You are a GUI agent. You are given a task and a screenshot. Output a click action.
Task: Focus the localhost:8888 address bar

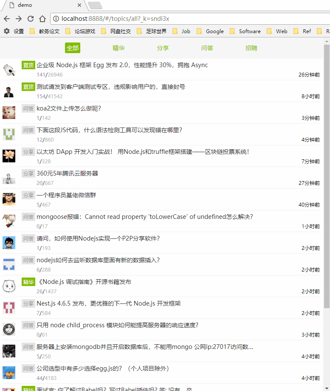click(x=189, y=19)
